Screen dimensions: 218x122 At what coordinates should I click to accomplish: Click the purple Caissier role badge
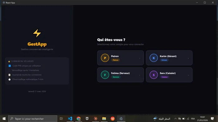point(164,77)
